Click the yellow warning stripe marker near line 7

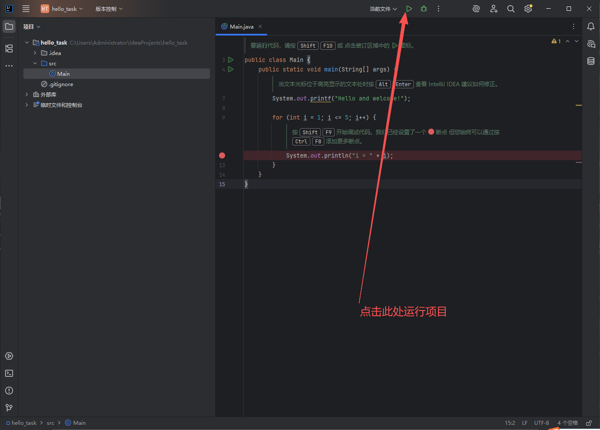(x=579, y=105)
